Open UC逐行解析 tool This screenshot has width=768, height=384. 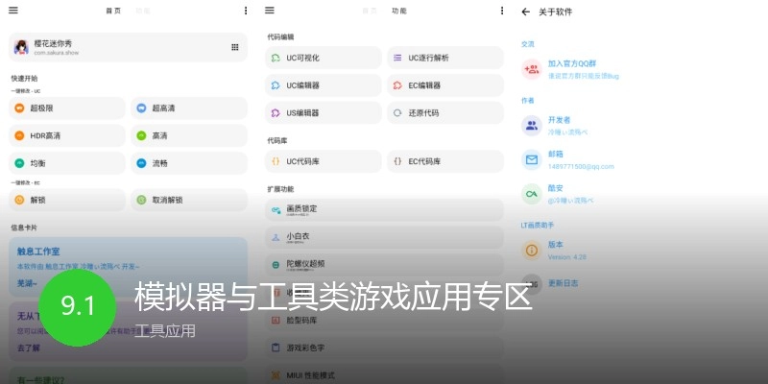coord(445,58)
